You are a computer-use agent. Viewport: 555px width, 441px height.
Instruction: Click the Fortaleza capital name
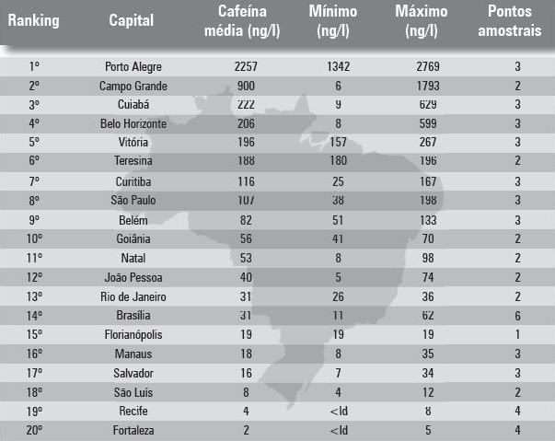click(133, 430)
